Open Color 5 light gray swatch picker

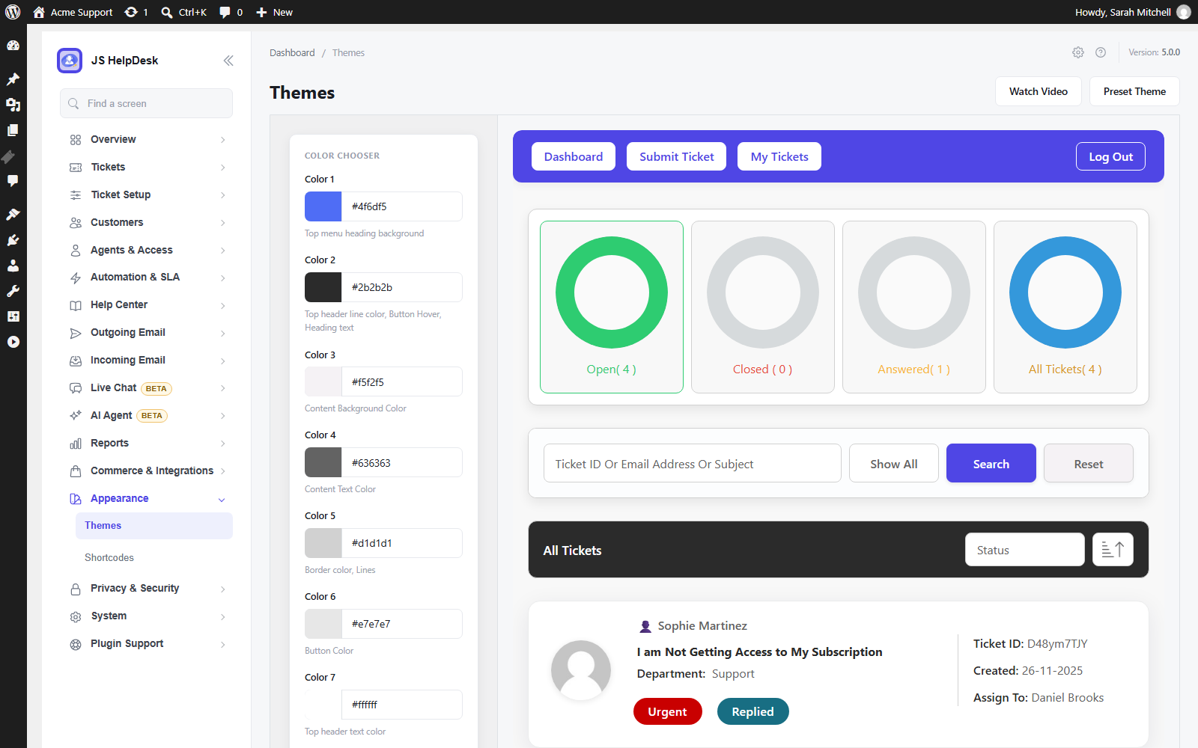pos(323,543)
